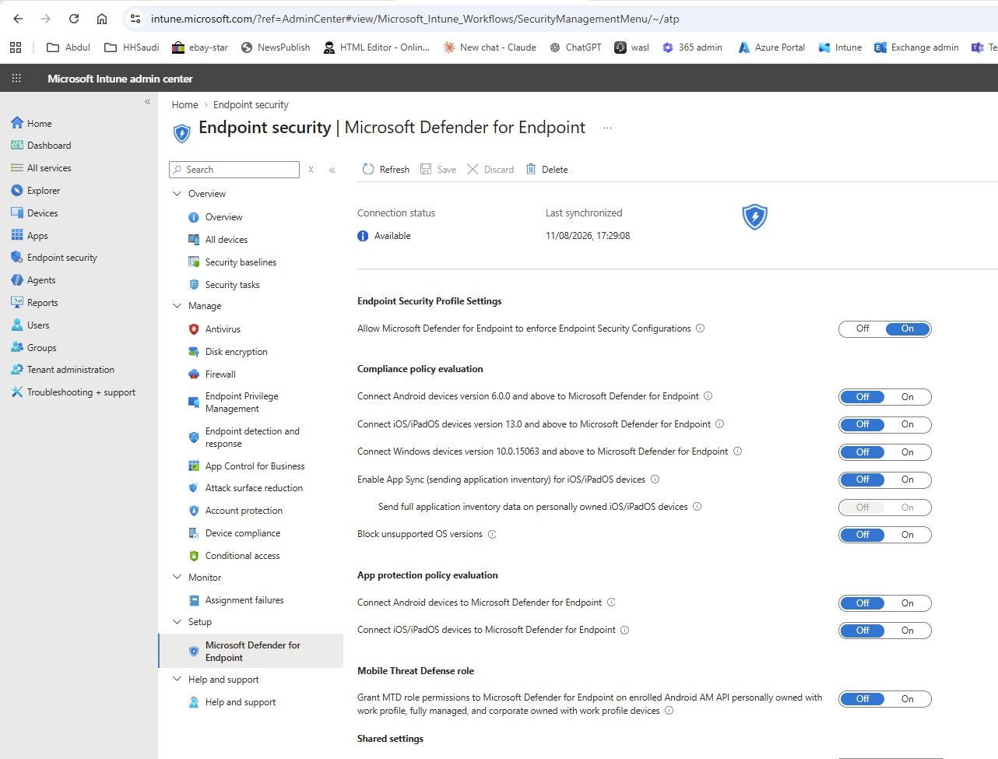Open Antivirus in the Manage section
998x759 pixels.
coord(223,329)
